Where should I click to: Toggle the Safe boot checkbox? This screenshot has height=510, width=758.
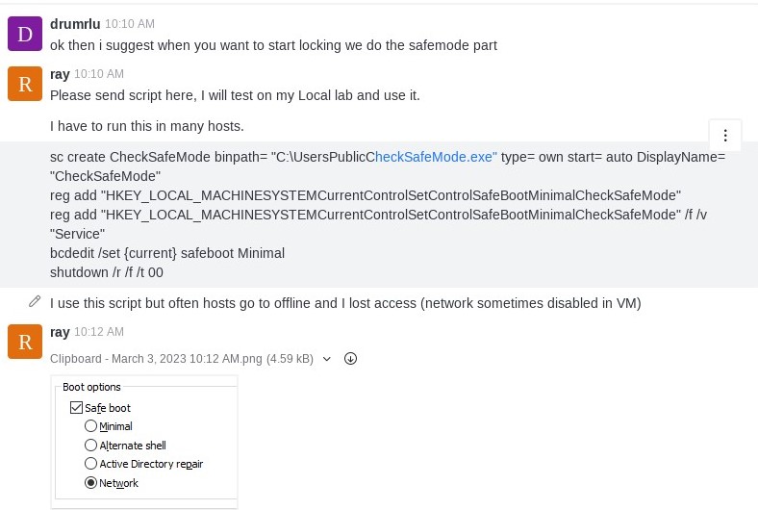click(x=76, y=407)
